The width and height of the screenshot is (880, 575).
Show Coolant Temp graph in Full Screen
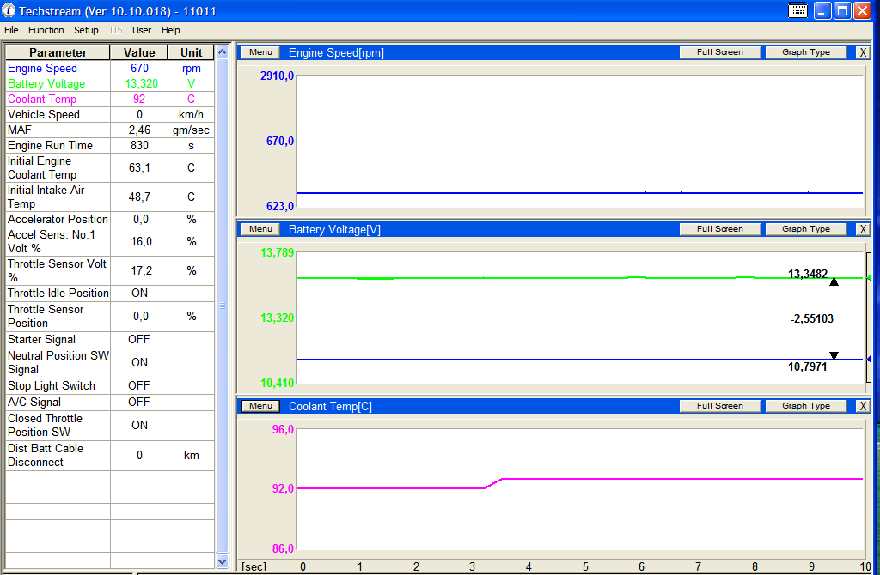[720, 406]
